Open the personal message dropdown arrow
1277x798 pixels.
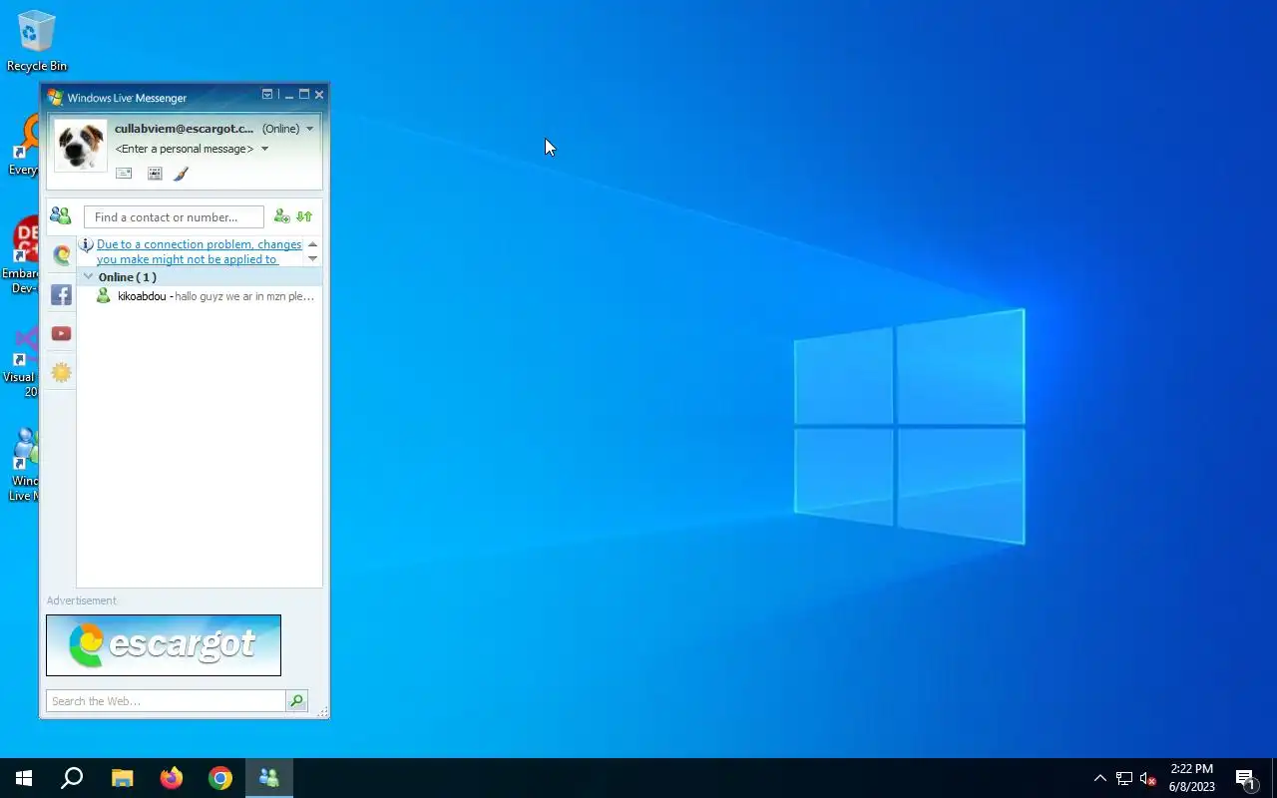[264, 149]
